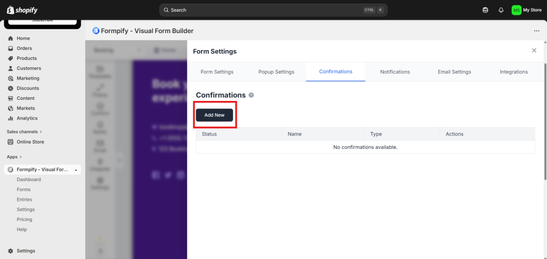Open the Entries link under Formpify
The height and width of the screenshot is (259, 547).
pyautogui.click(x=24, y=199)
